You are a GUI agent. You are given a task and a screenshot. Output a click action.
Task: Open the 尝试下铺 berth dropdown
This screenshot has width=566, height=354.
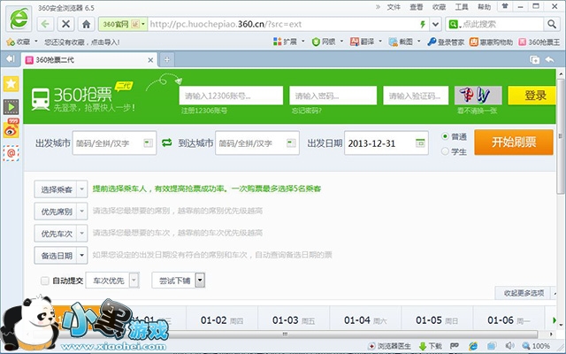click(179, 281)
